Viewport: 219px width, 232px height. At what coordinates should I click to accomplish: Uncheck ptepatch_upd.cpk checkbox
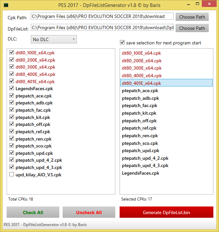(x=12, y=153)
